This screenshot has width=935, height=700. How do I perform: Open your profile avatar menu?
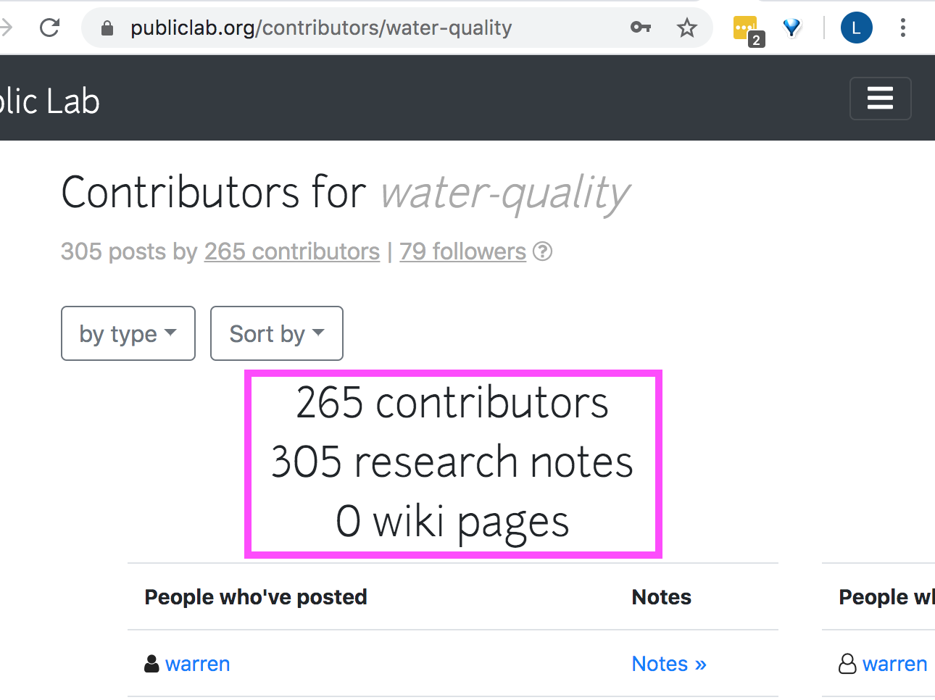(856, 28)
